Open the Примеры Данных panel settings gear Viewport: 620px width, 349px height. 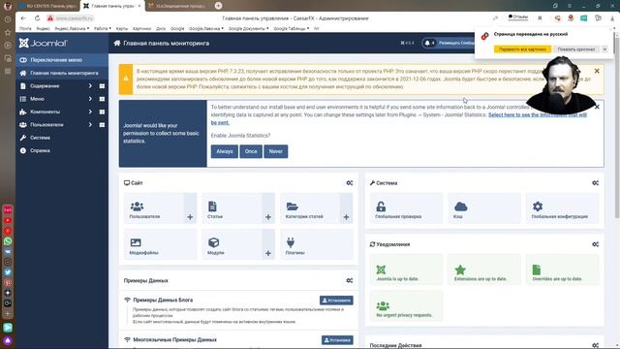(350, 280)
